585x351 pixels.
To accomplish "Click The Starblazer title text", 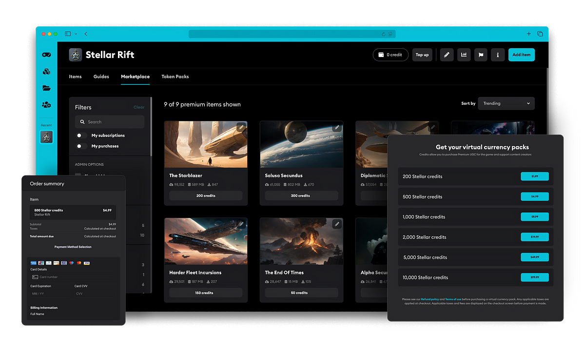I will [x=186, y=175].
